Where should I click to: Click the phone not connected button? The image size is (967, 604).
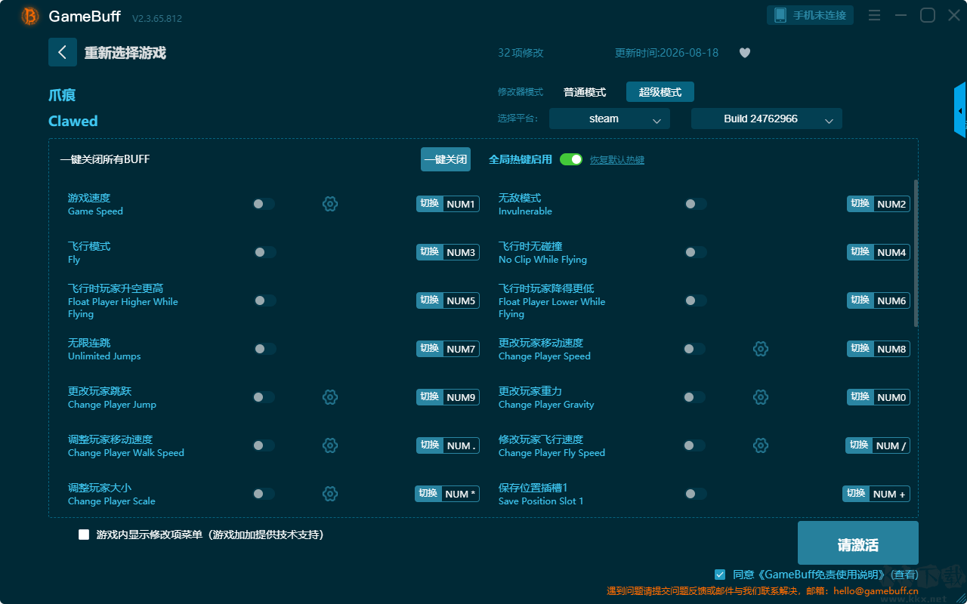[x=811, y=15]
